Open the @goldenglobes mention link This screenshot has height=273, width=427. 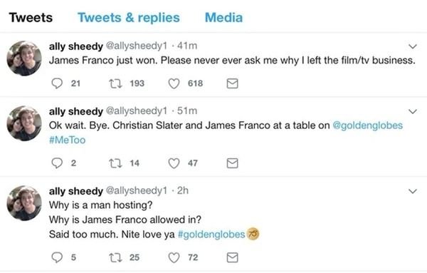pyautogui.click(x=368, y=125)
